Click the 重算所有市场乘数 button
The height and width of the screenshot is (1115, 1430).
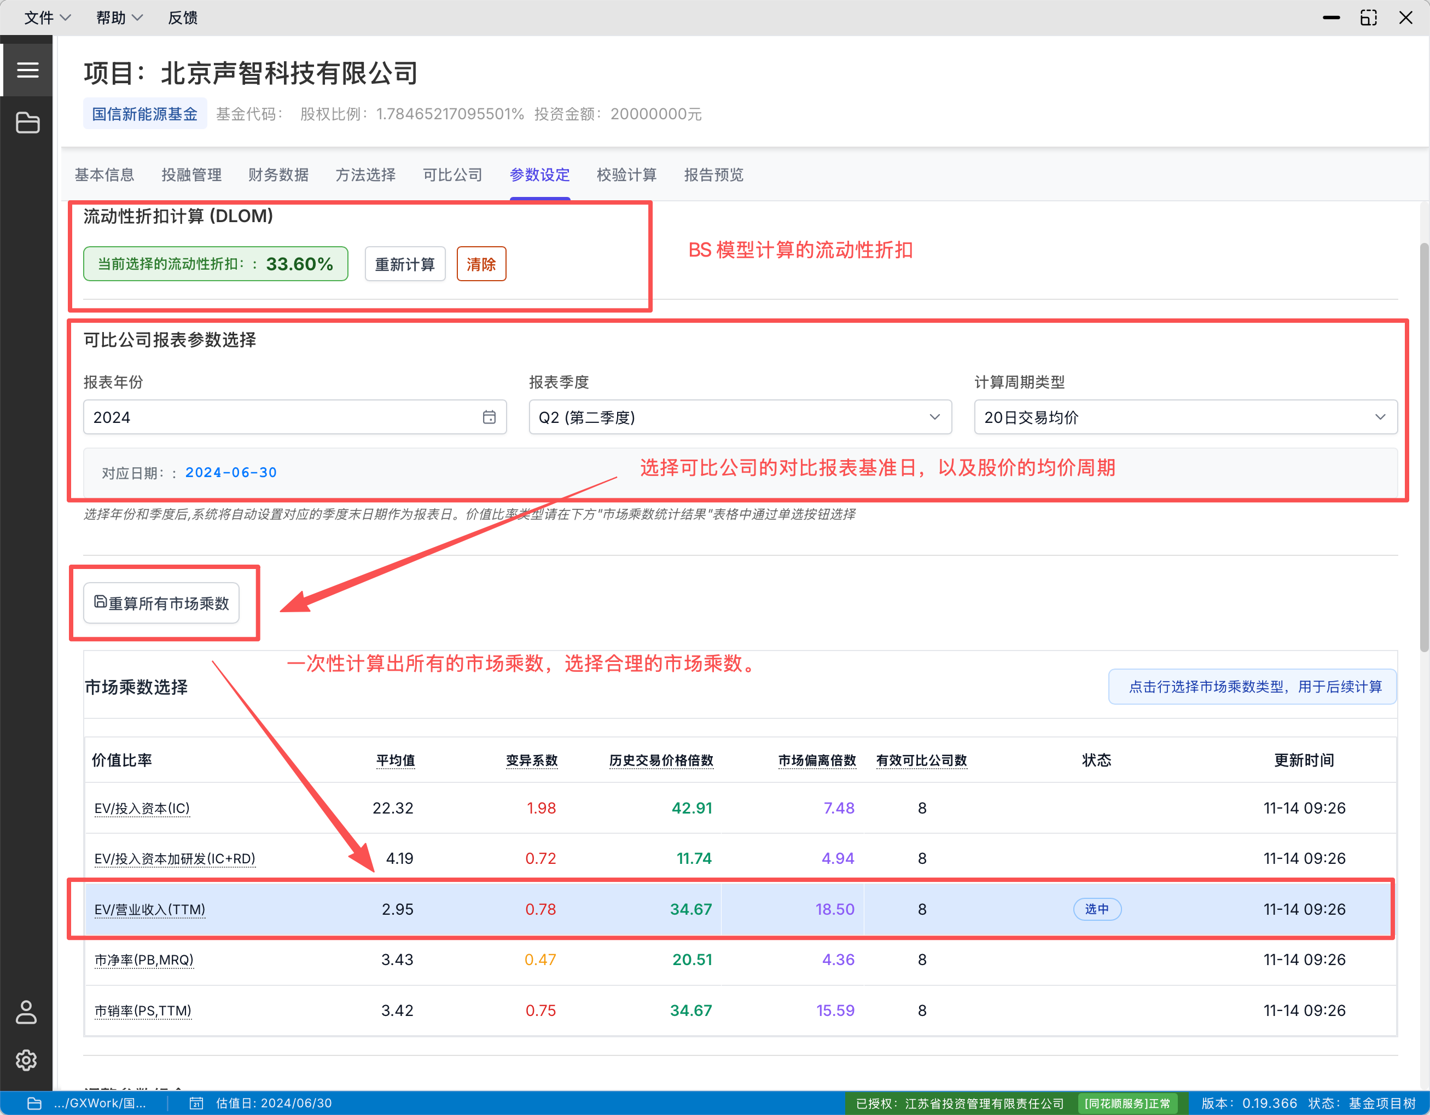click(x=161, y=603)
